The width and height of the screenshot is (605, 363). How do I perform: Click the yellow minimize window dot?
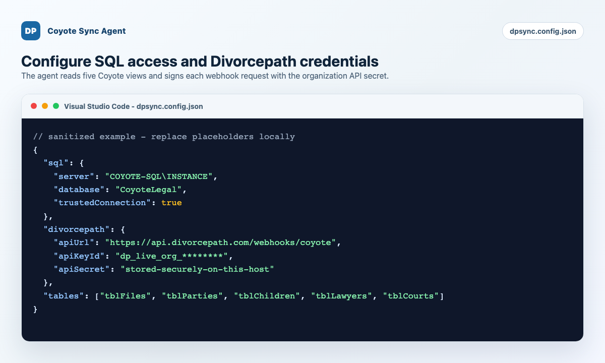45,106
